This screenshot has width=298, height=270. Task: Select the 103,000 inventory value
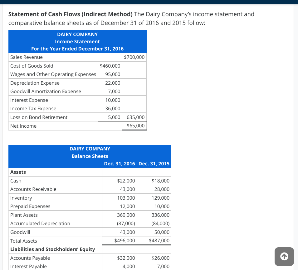click(x=126, y=198)
